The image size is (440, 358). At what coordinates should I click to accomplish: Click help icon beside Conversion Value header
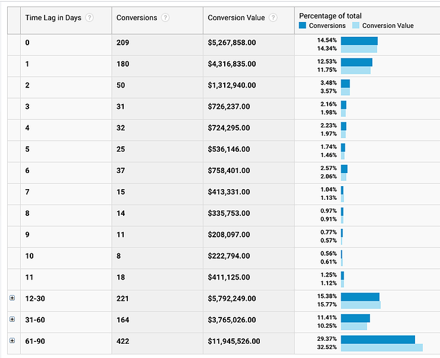point(273,18)
